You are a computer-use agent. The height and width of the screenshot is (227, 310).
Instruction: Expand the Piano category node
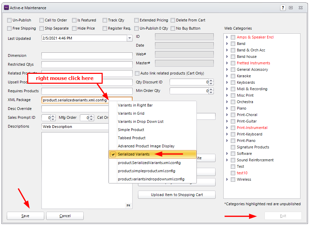pos(227,108)
